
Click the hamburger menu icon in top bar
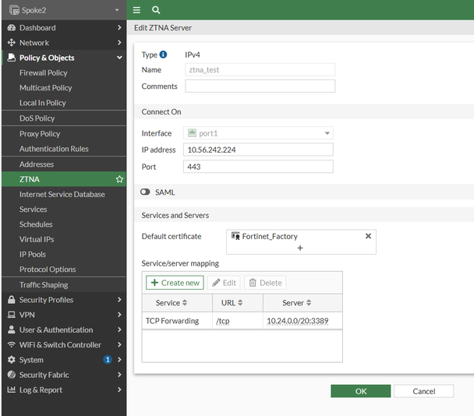click(x=137, y=9)
